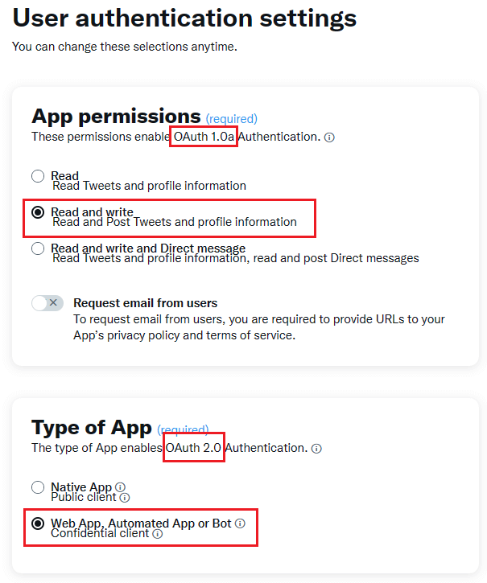Viewport: 487px width, 583px height.
Task: Click info icon after OAuth 1.0a Authentication
Action: click(x=329, y=138)
